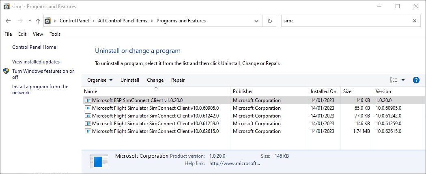Image resolution: width=426 pixels, height=174 pixels.
Task: Click the Change toolbar button
Action: [155, 80]
